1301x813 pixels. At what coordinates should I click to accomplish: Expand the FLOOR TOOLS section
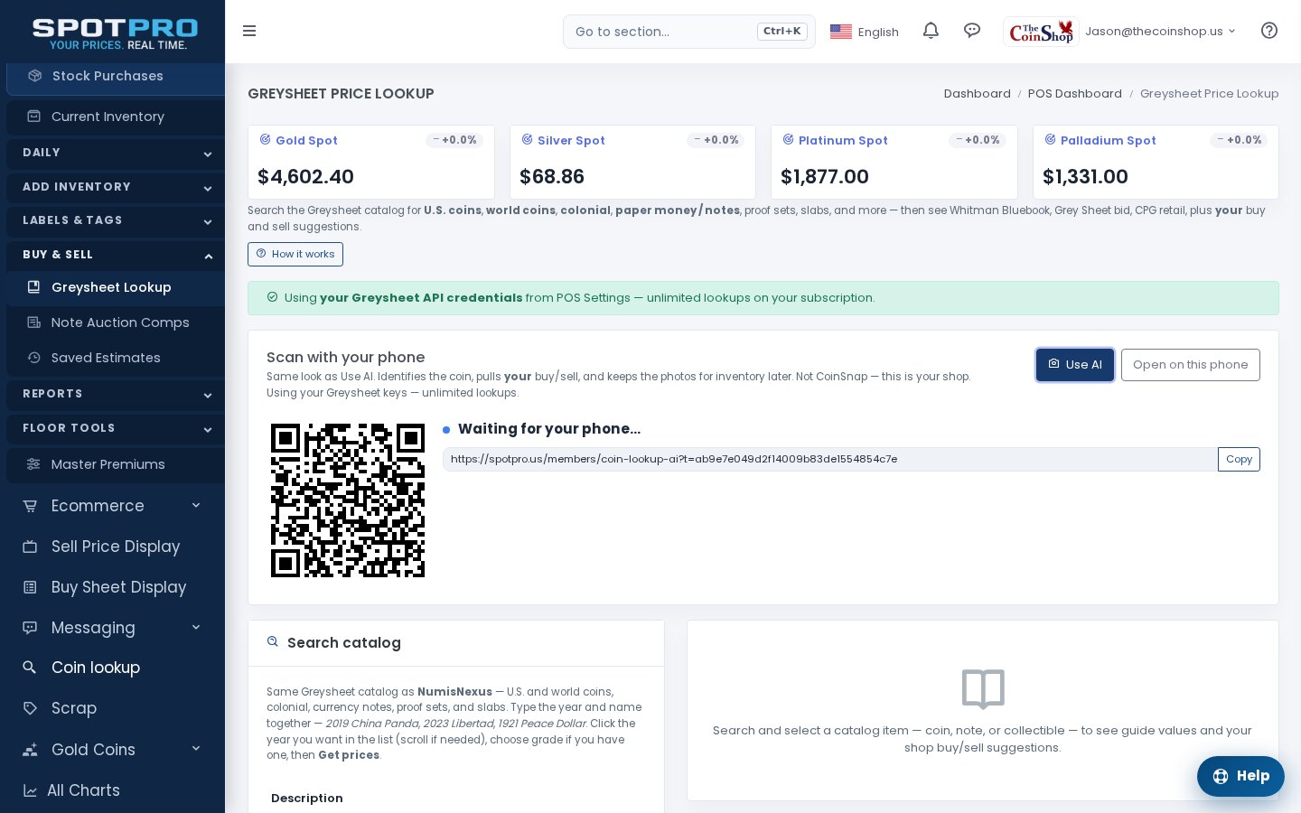(116, 428)
